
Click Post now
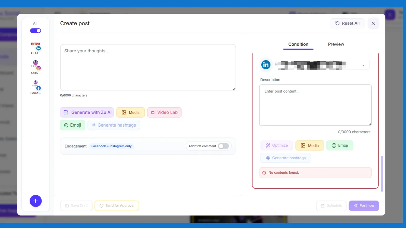tap(364, 206)
